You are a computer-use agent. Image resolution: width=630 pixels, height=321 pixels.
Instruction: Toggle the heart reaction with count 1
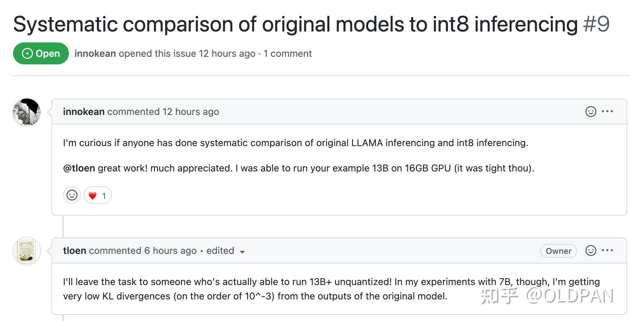(98, 195)
